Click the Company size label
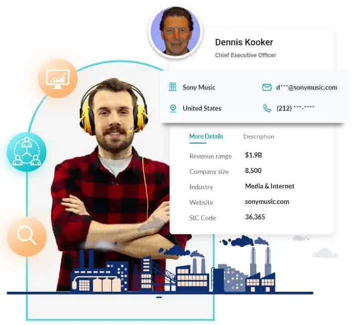 pos(209,171)
